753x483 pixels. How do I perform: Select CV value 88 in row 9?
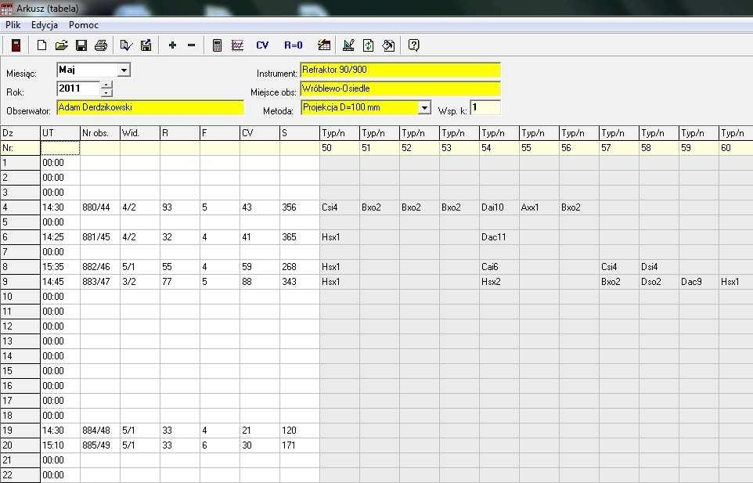[259, 282]
